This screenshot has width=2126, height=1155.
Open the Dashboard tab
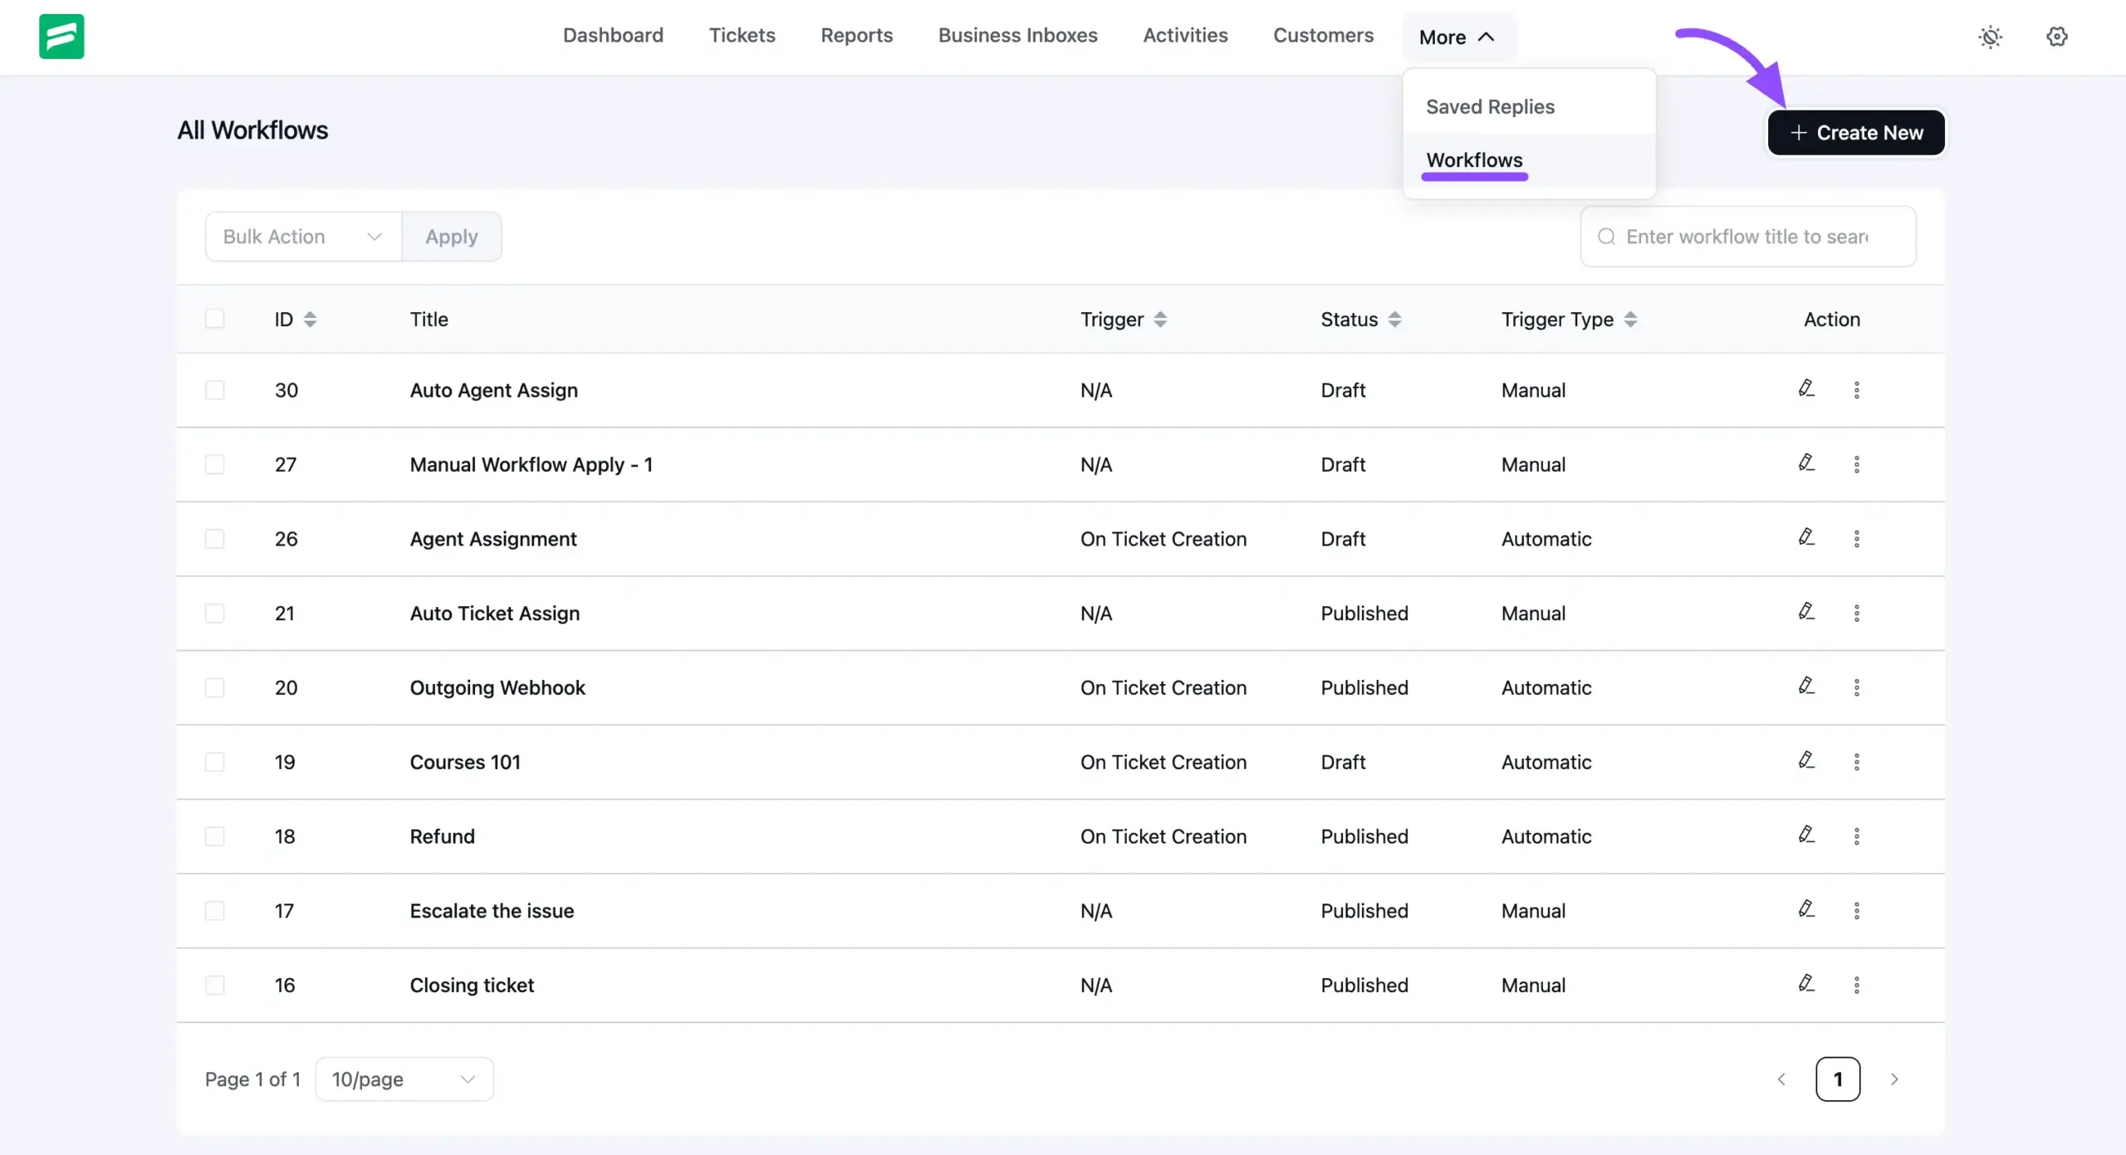point(613,36)
